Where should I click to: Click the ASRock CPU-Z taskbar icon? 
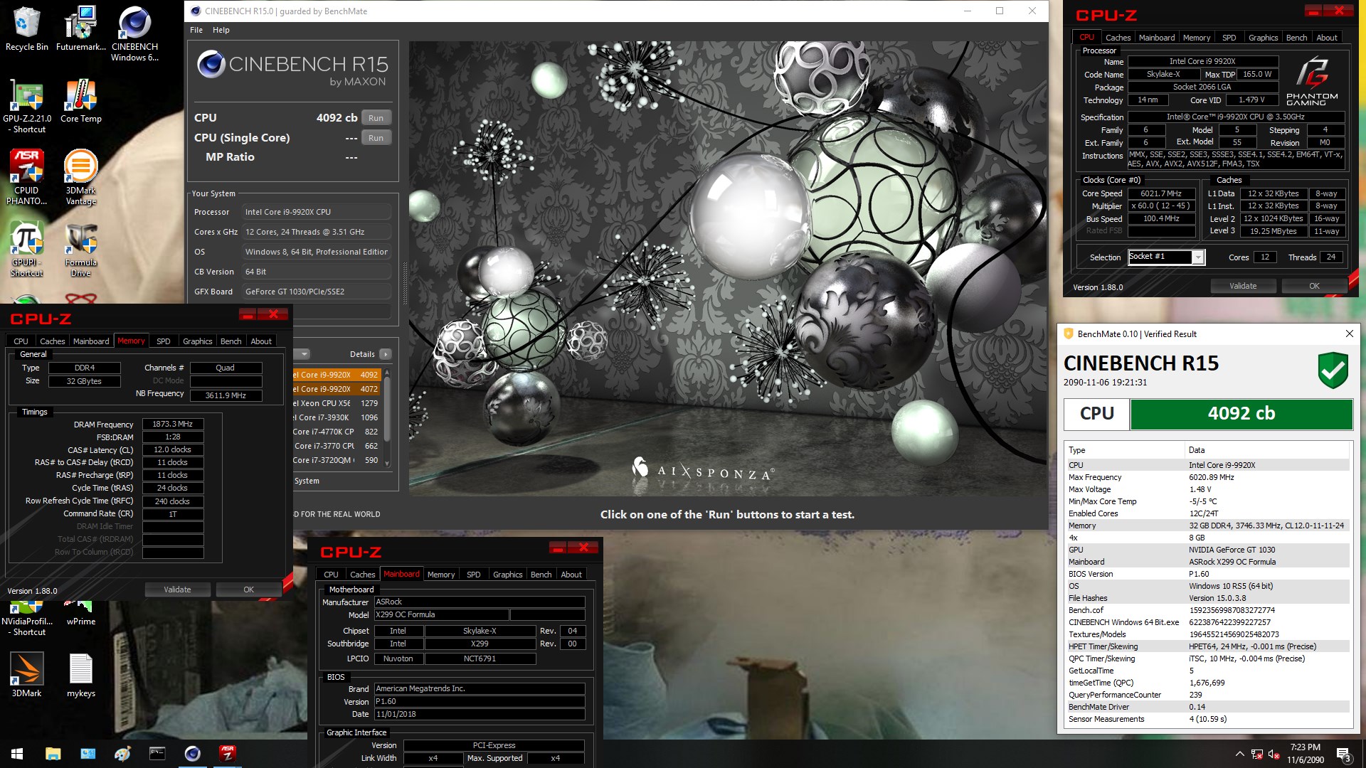[227, 754]
